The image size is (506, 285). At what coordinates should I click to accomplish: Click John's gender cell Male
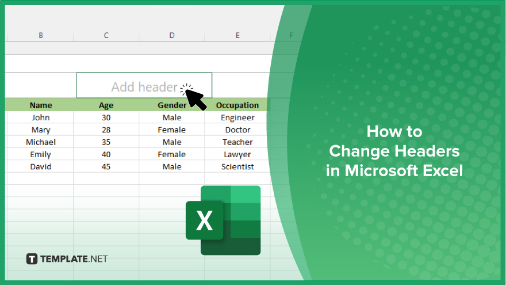[172, 117]
